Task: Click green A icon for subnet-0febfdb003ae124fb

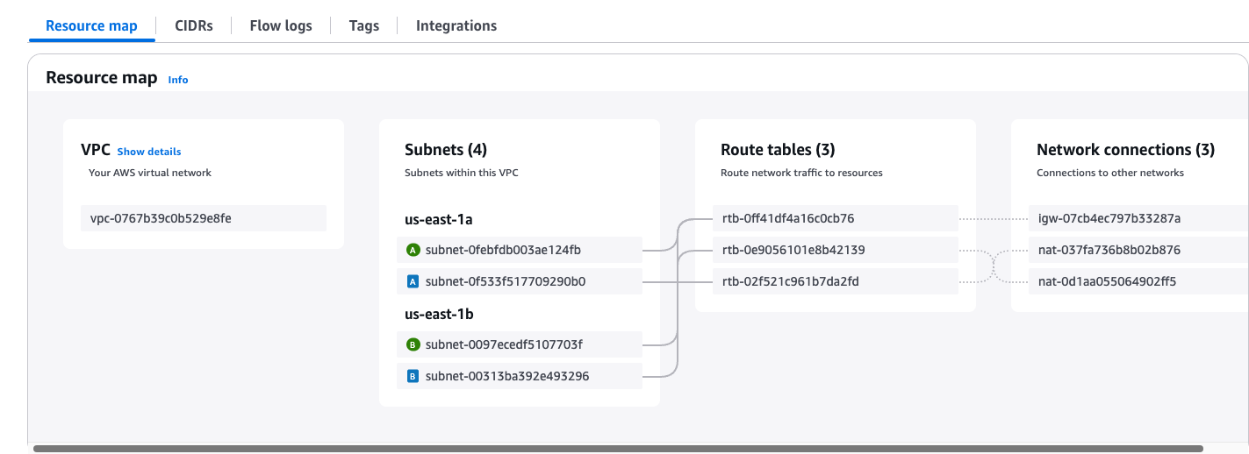Action: 413,251
